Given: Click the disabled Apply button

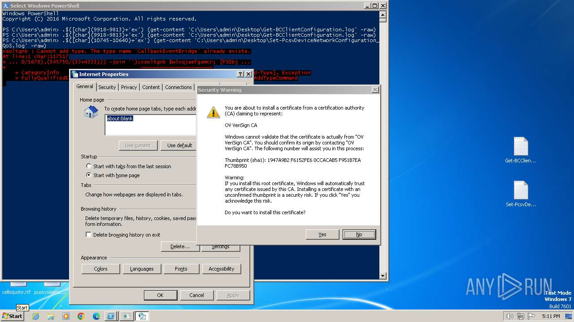Looking at the screenshot, I should (x=233, y=295).
